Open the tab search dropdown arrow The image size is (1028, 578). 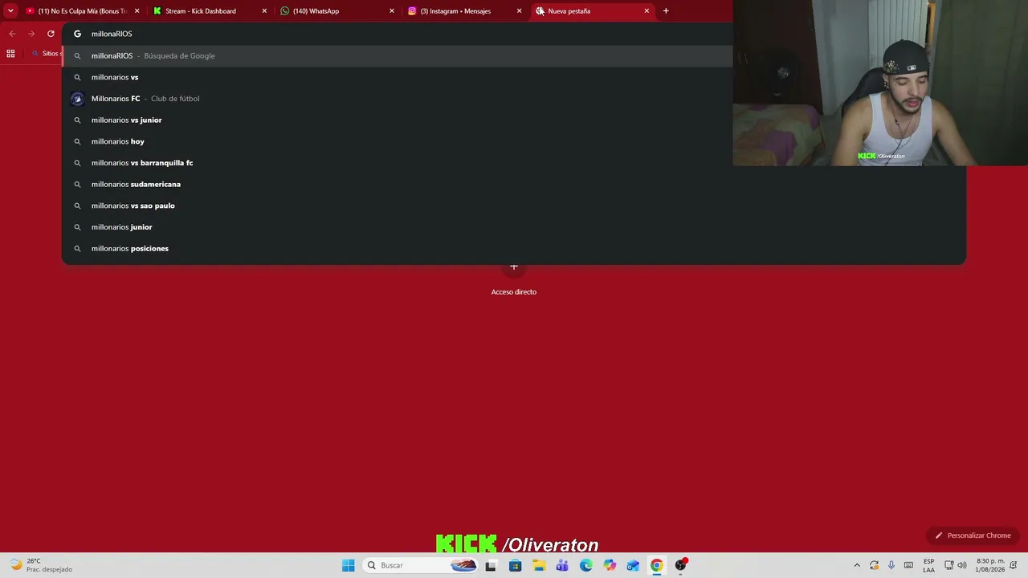tap(10, 11)
